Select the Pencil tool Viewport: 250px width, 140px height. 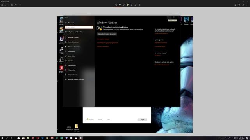pyautogui.click(x=124, y=5)
